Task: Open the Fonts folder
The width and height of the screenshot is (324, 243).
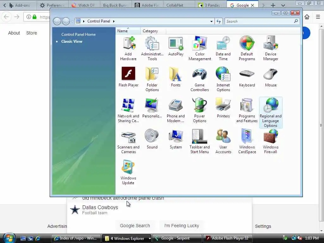Action: click(x=176, y=77)
